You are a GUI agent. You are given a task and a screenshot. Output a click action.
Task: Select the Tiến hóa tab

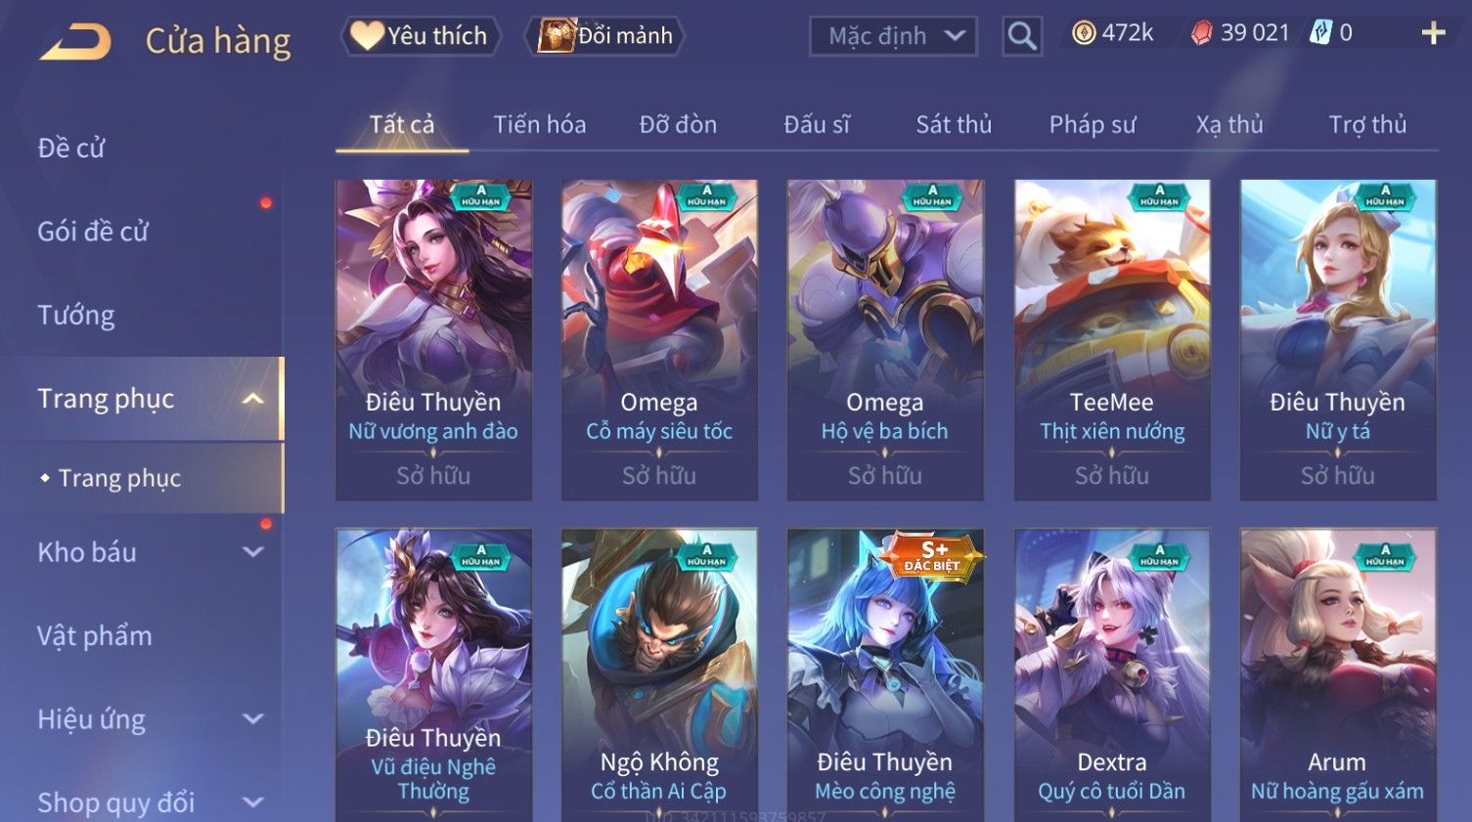[540, 125]
